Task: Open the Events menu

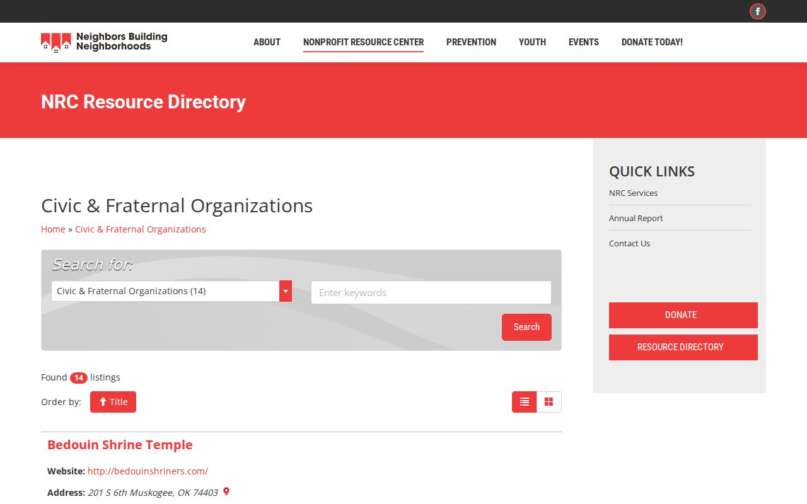Action: point(584,42)
